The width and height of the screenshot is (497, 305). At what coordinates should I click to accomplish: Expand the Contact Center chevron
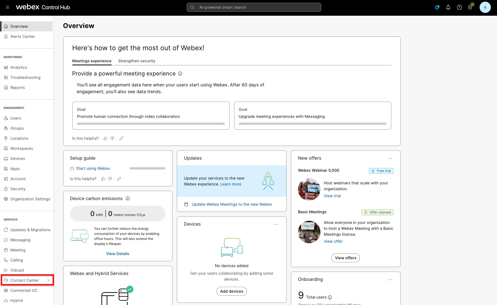point(48,280)
